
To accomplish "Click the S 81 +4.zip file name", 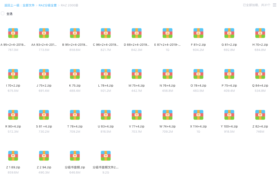I will [44, 127].
